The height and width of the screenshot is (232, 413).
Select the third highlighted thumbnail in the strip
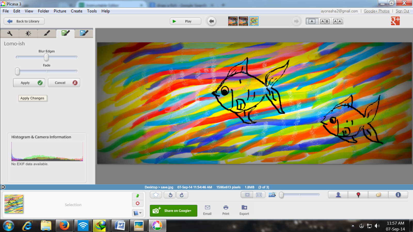(x=254, y=21)
